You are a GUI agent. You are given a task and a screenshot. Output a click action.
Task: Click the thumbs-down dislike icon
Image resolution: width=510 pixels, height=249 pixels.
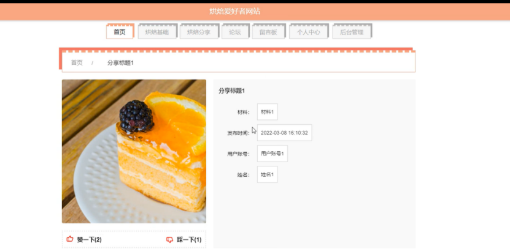point(169,240)
